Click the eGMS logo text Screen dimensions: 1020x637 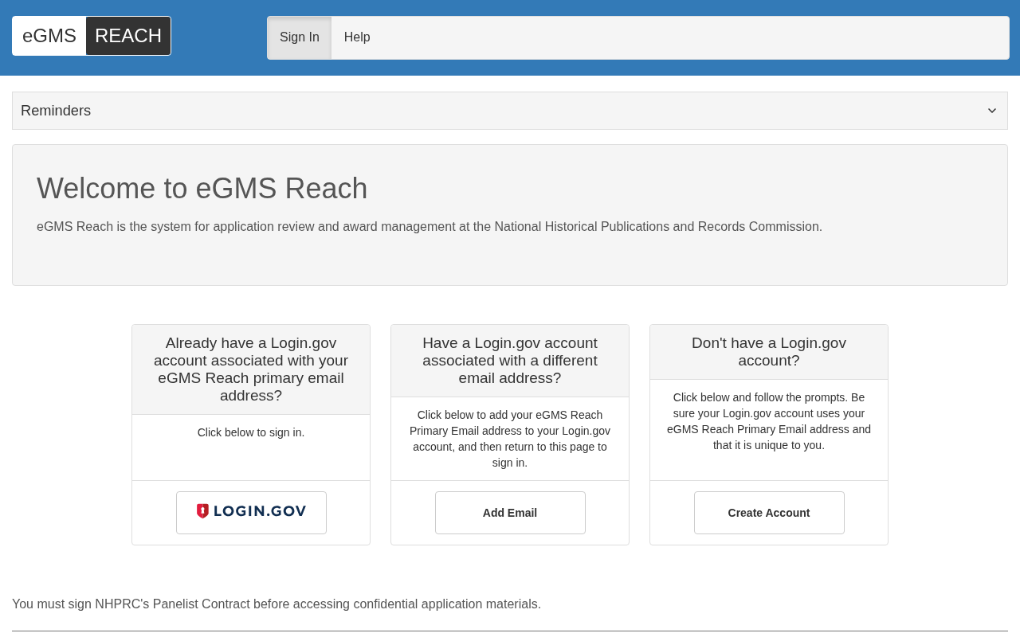49,36
